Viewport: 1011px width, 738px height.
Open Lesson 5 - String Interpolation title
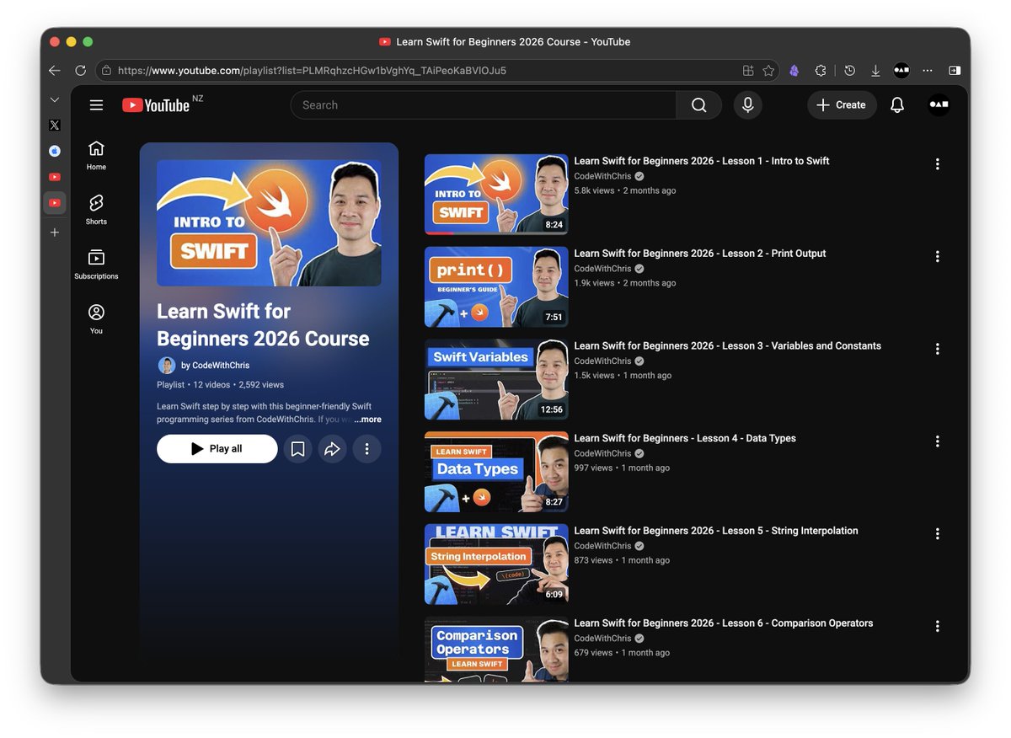(x=716, y=531)
